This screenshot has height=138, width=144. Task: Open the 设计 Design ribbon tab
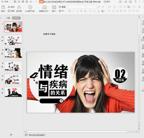50,2
